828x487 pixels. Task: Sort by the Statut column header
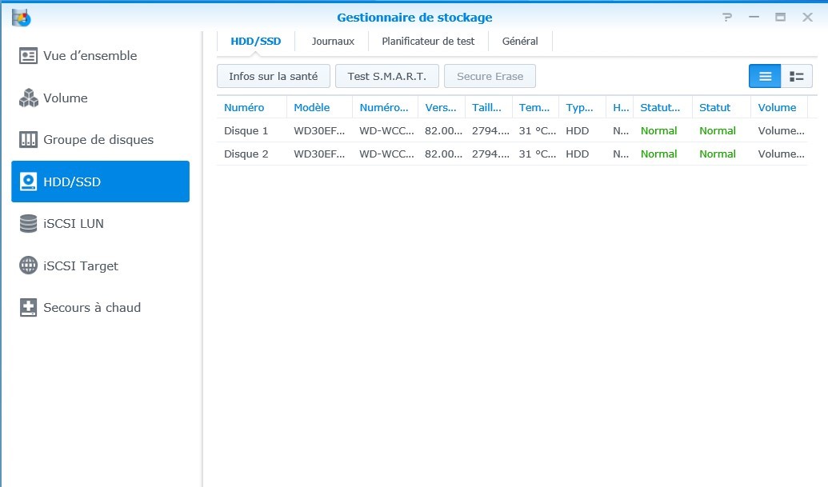722,108
